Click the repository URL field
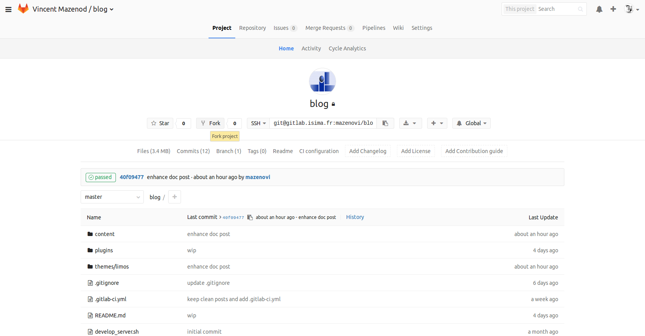Viewport: 645px width, 336px height. coord(323,123)
